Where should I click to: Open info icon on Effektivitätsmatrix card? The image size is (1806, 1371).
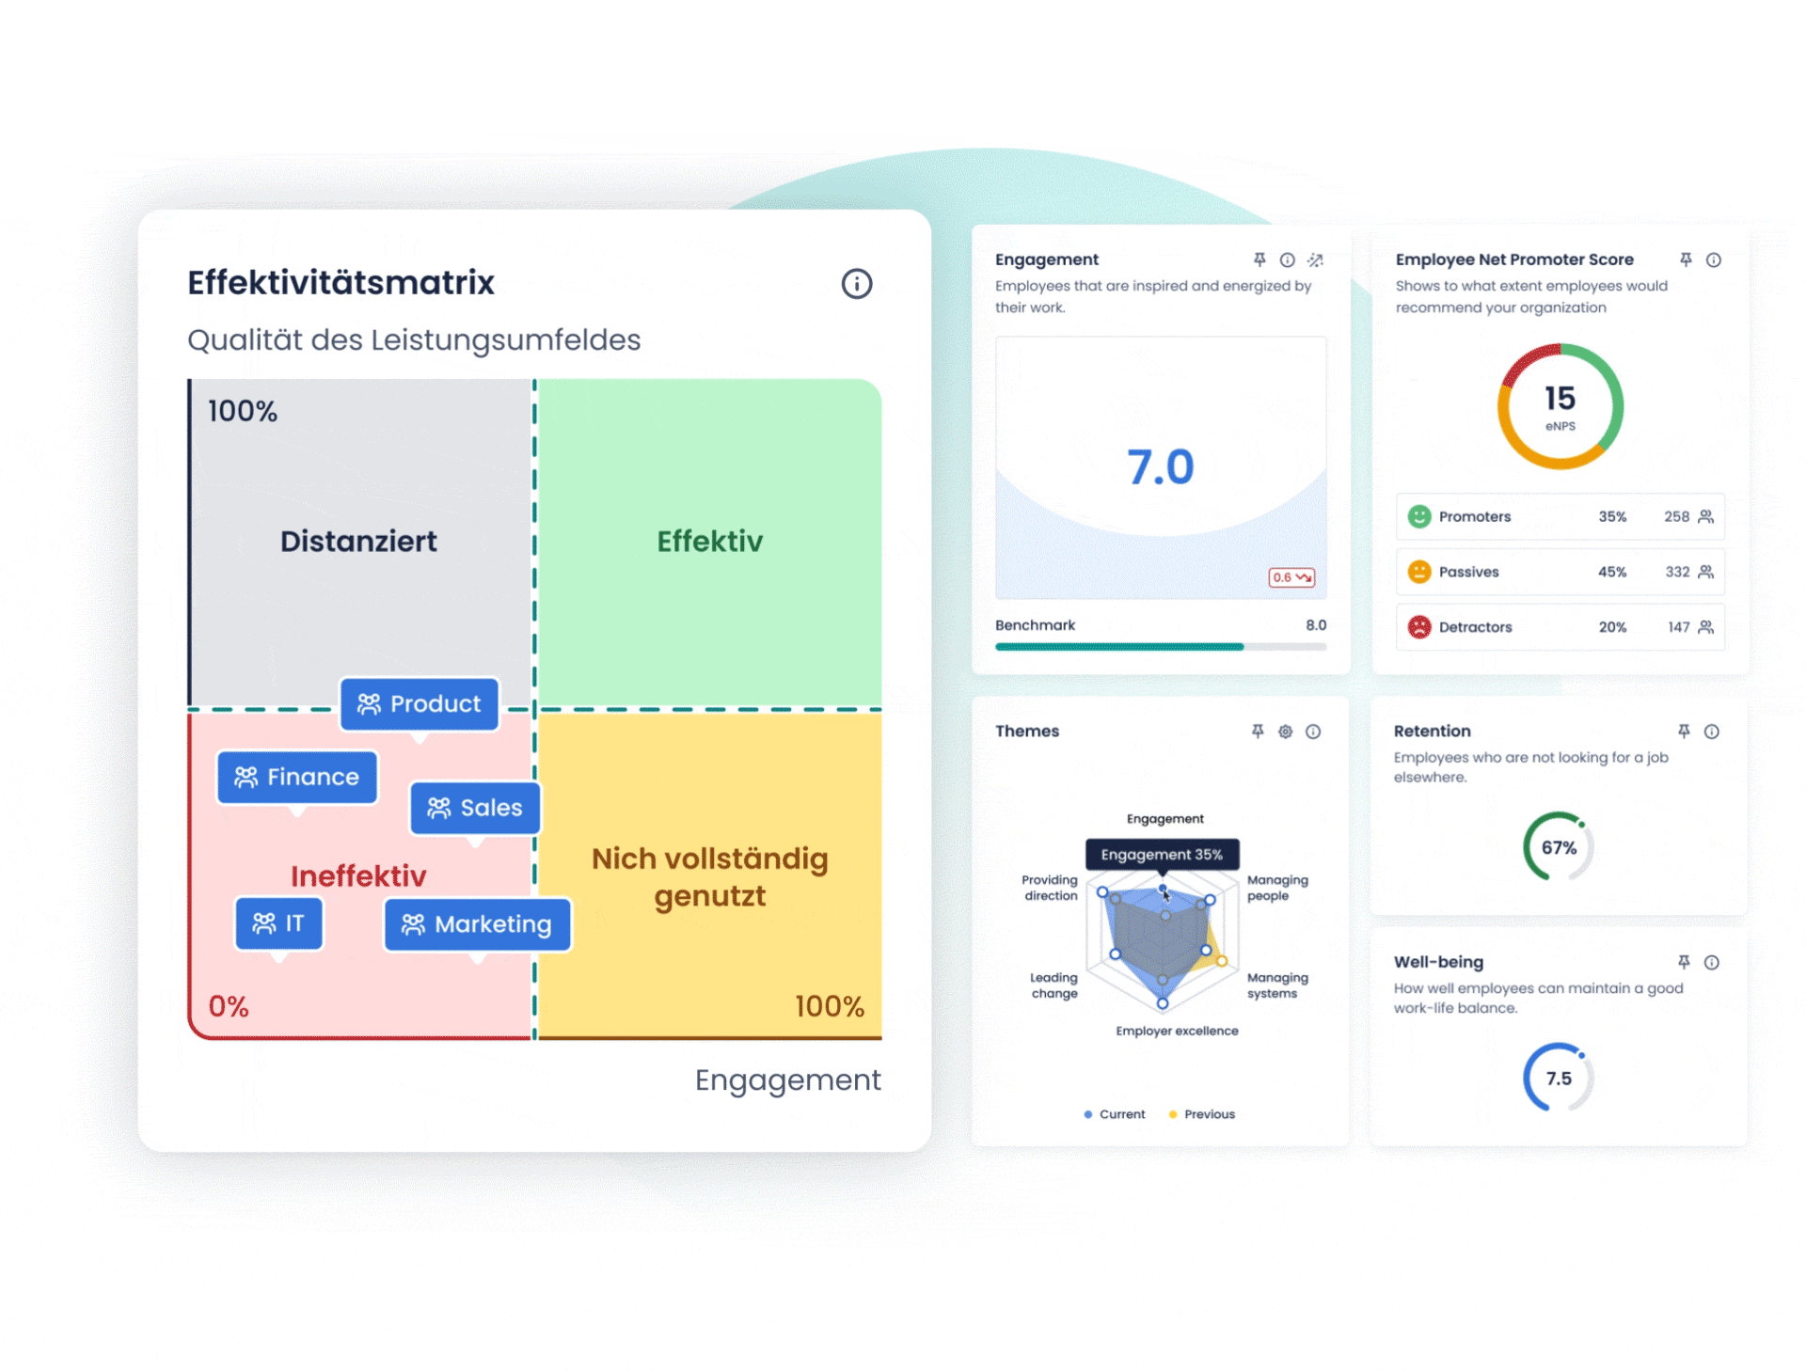[856, 283]
